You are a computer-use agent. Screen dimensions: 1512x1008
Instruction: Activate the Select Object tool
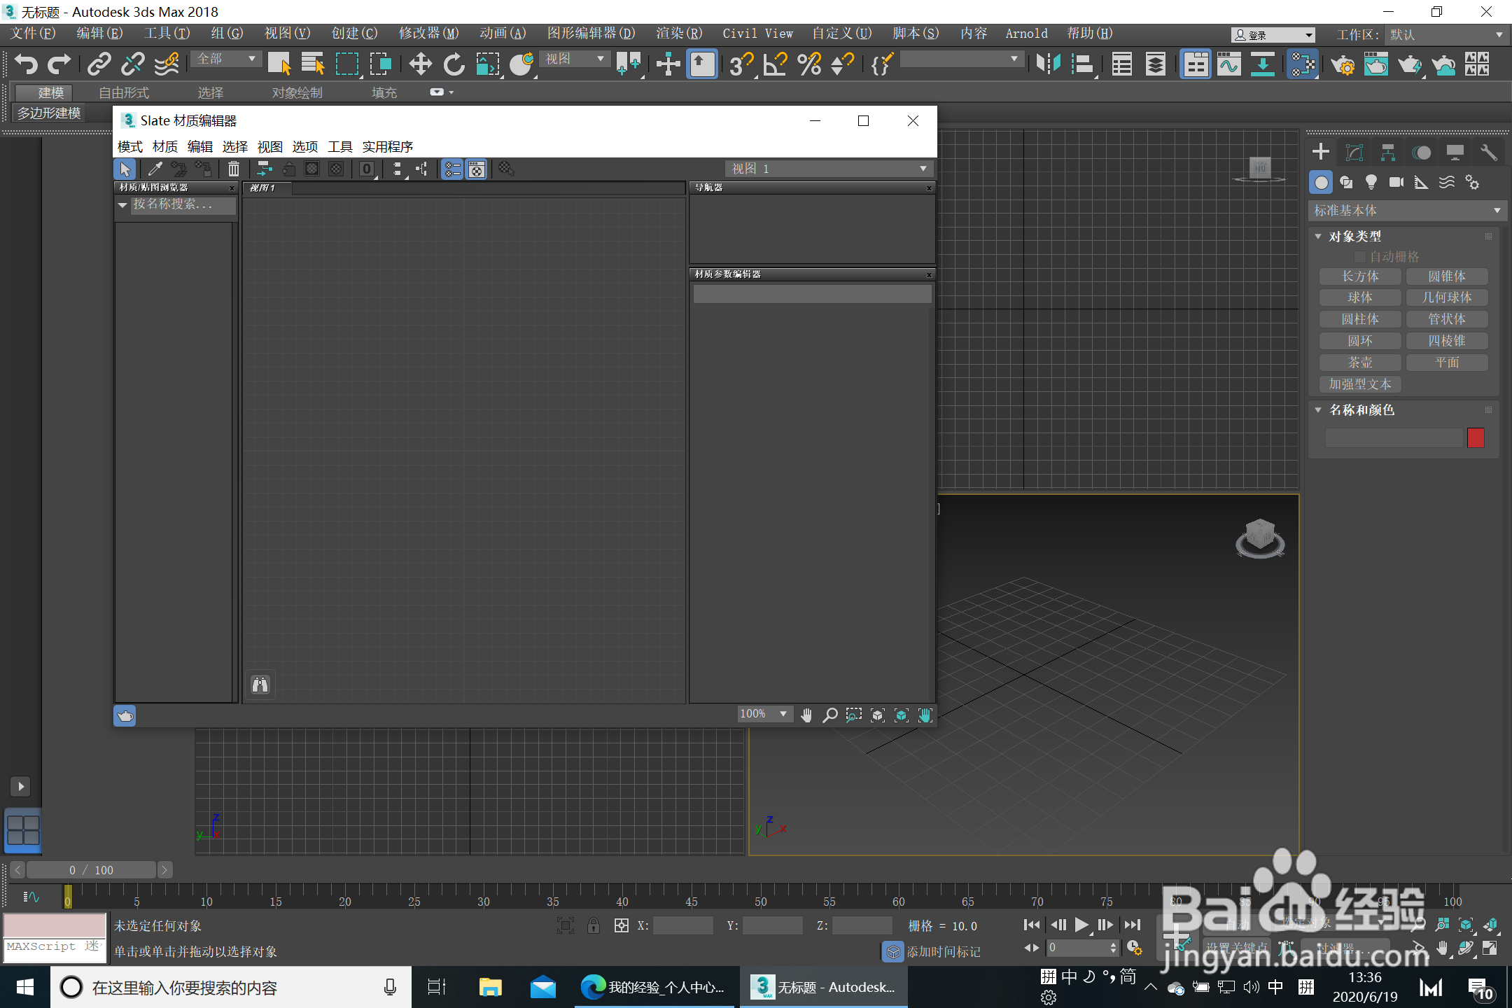click(279, 64)
